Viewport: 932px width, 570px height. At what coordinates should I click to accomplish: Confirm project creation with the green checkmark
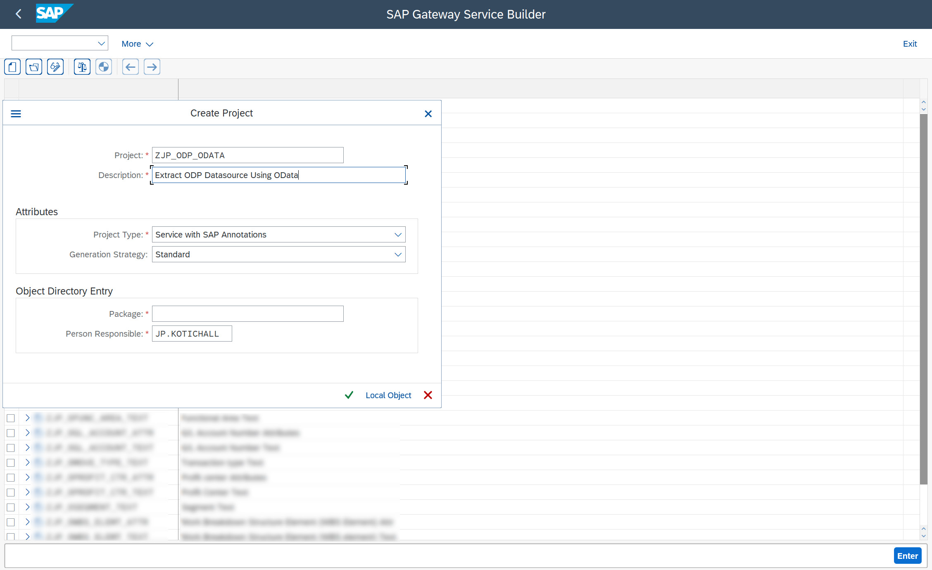click(349, 395)
